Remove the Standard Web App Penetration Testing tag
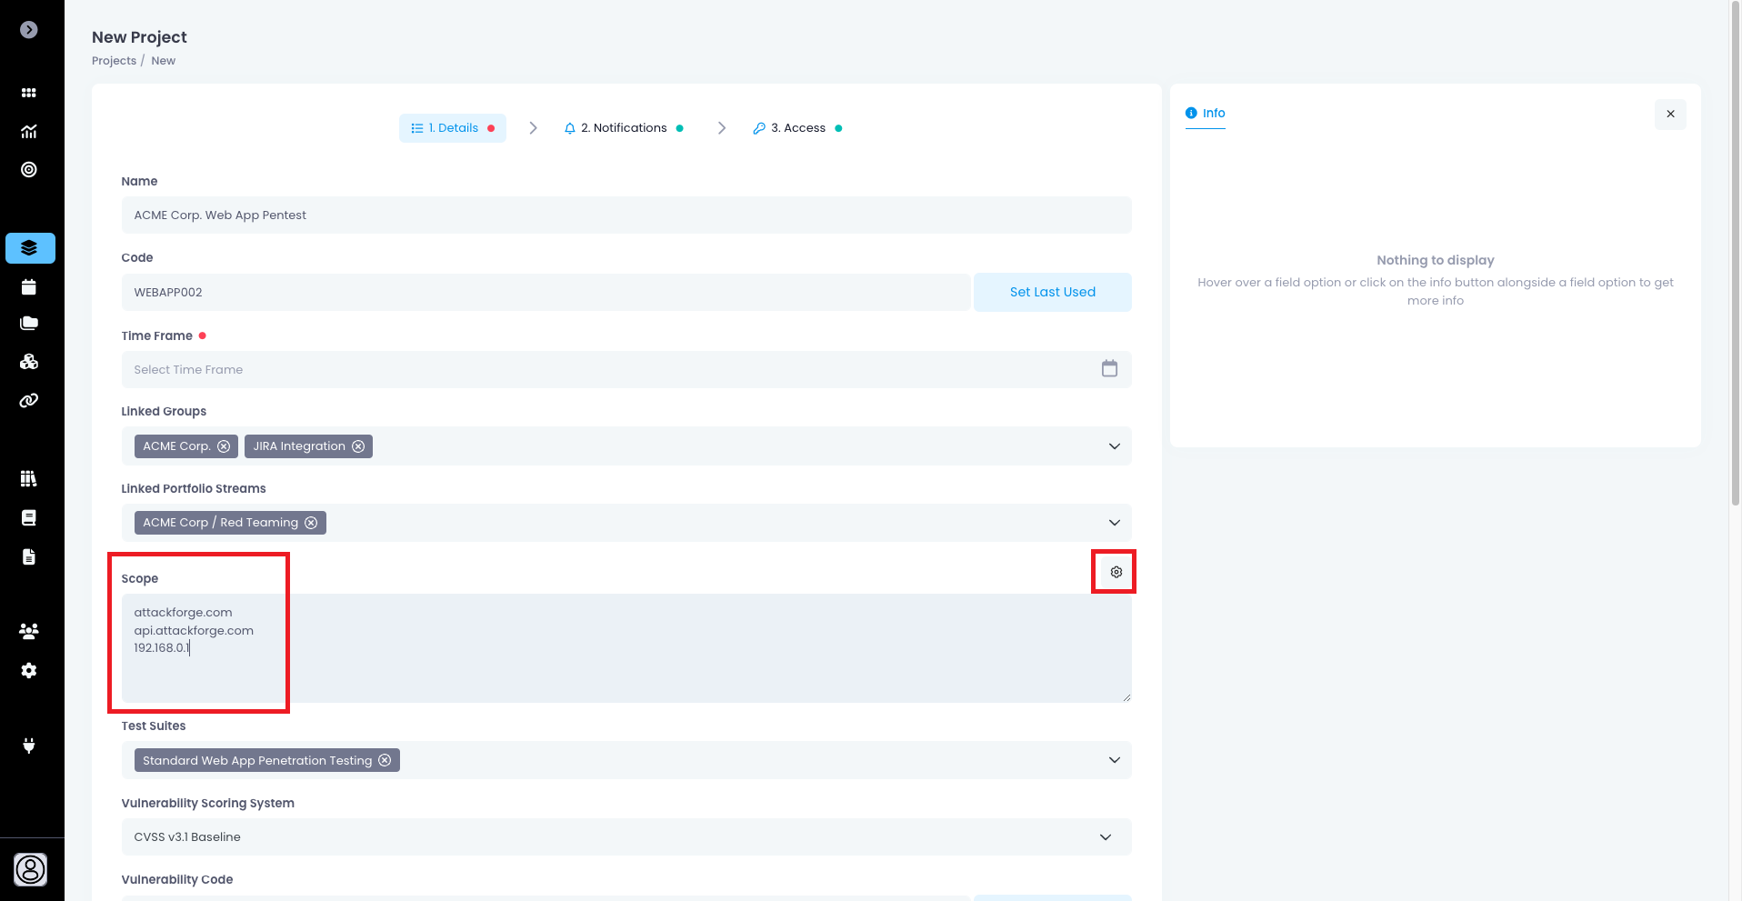The image size is (1742, 901). point(385,760)
